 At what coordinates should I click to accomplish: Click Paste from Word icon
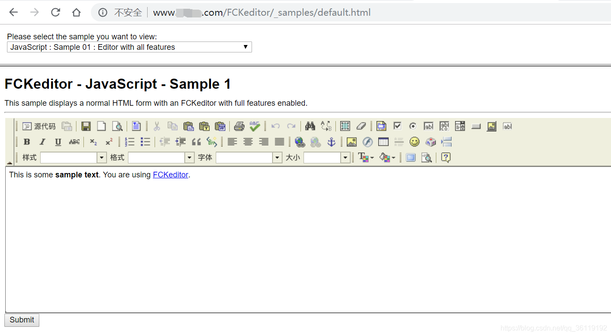[x=220, y=126]
